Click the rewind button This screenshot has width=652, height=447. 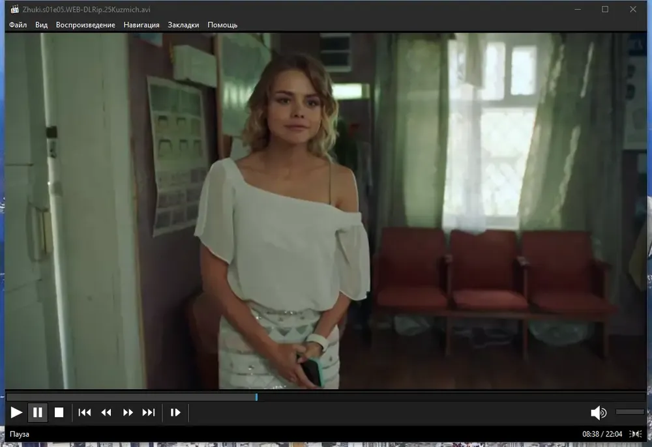click(x=106, y=412)
